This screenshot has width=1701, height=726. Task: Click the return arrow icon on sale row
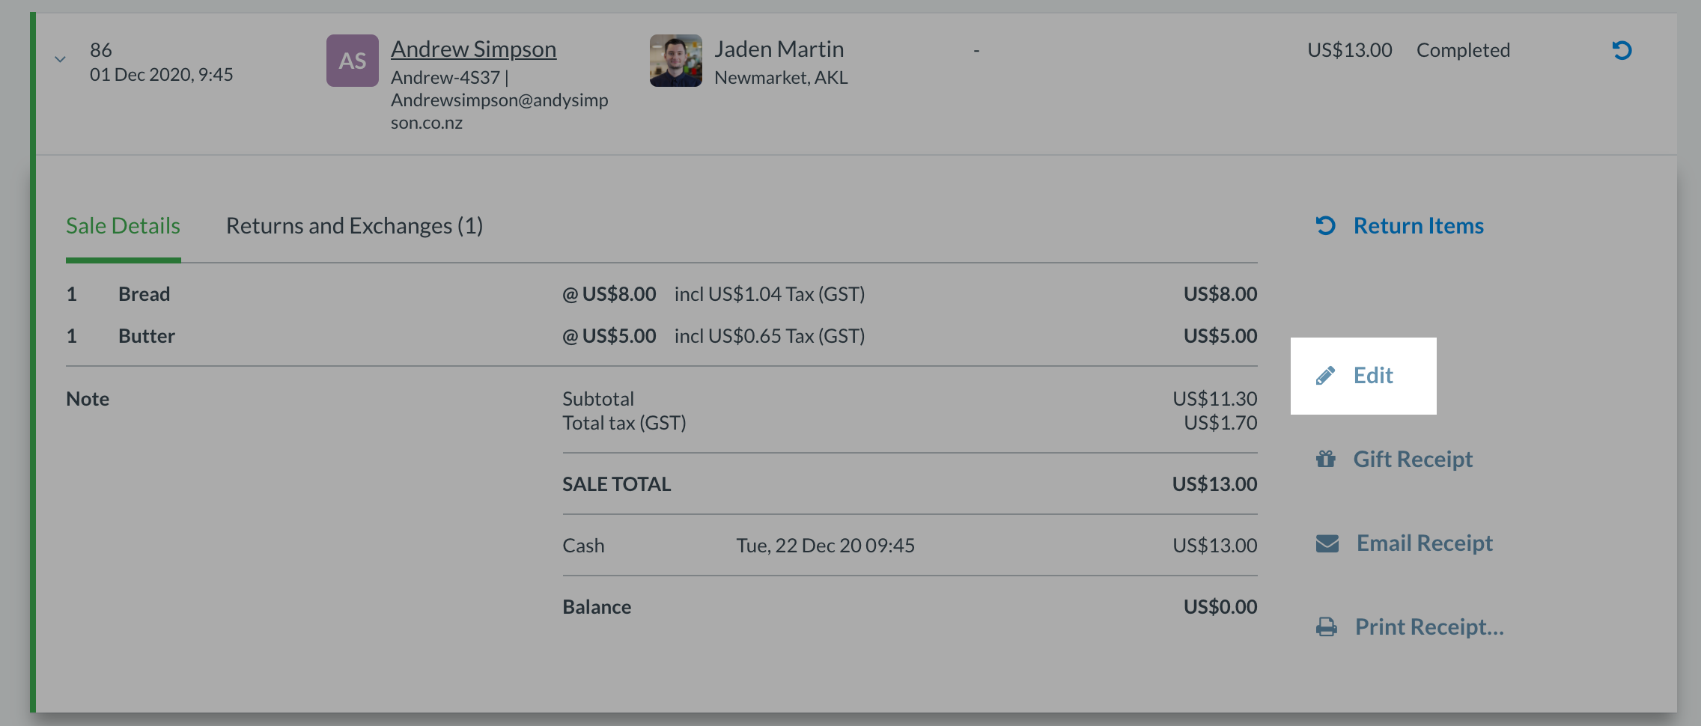[x=1622, y=50]
